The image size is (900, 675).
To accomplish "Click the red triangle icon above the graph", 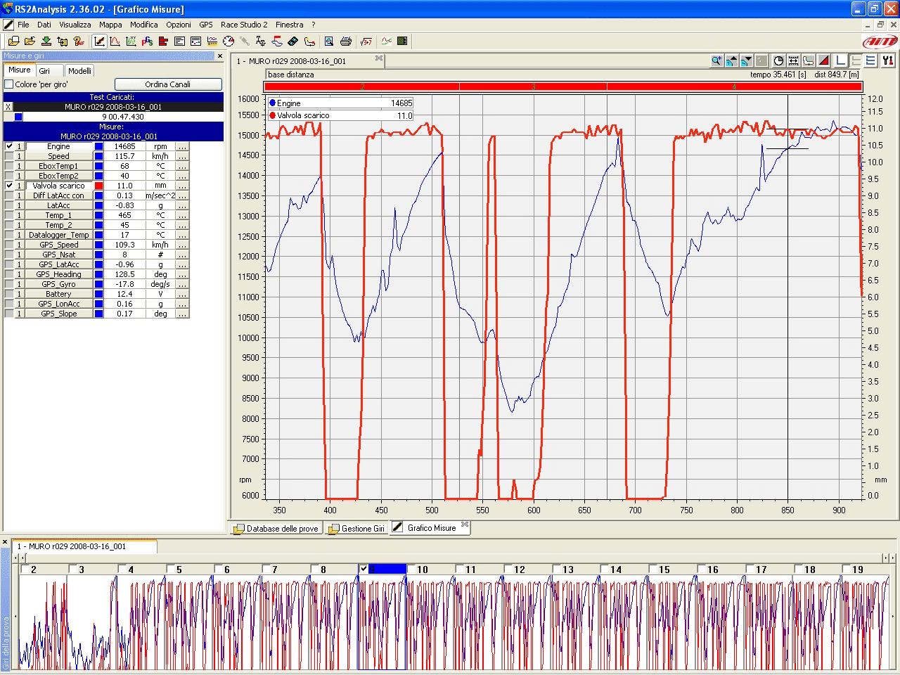I will pos(824,61).
